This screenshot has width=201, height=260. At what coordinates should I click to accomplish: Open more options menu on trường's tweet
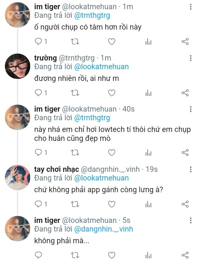click(191, 58)
